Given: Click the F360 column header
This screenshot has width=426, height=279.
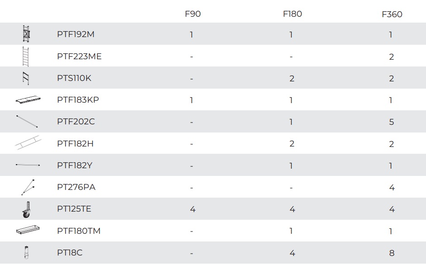Looking at the screenshot, I should point(392,14).
